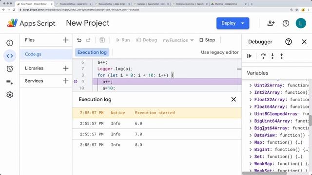Click the Run button
The width and height of the screenshot is (312, 175).
[x=123, y=40]
